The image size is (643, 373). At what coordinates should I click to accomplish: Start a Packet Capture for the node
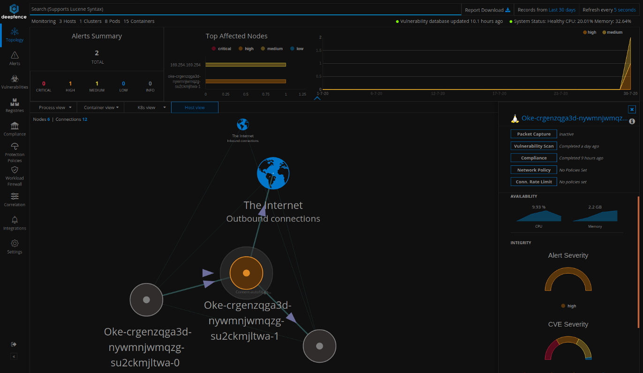(533, 134)
